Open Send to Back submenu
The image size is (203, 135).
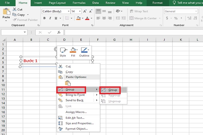tap(78, 100)
